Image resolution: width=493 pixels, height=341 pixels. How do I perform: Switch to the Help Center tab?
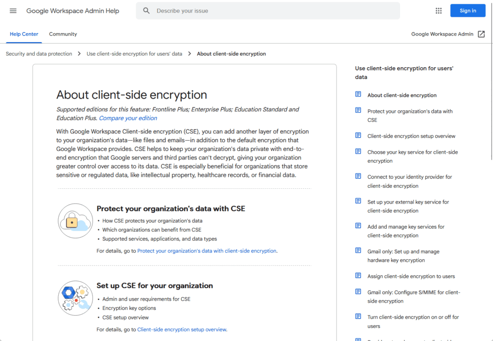click(x=24, y=34)
